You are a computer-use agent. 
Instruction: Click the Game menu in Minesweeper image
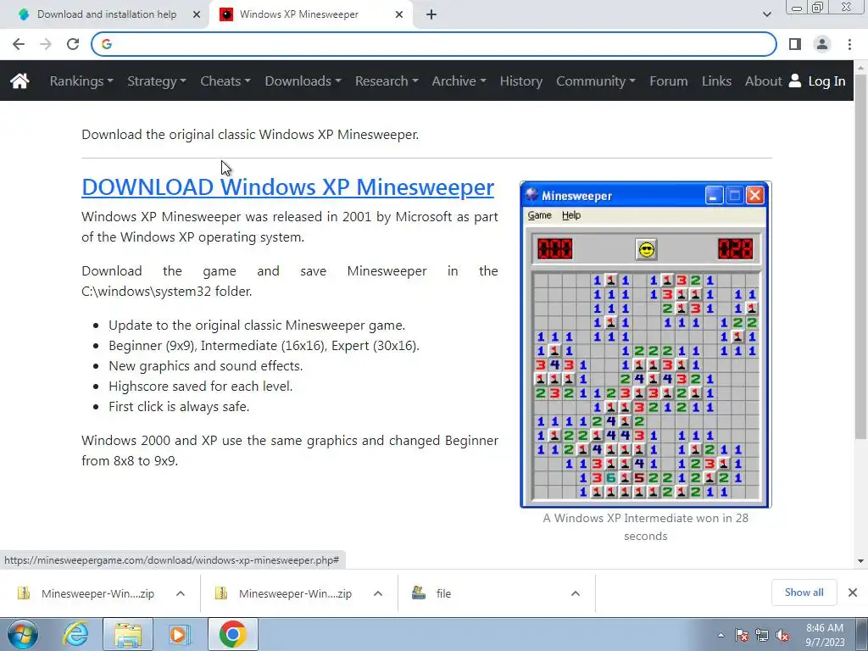tap(539, 215)
